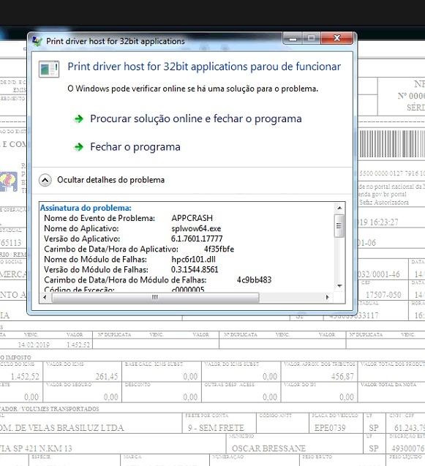Click the barcode in background invoice
The image size is (425, 466).
click(x=391, y=143)
